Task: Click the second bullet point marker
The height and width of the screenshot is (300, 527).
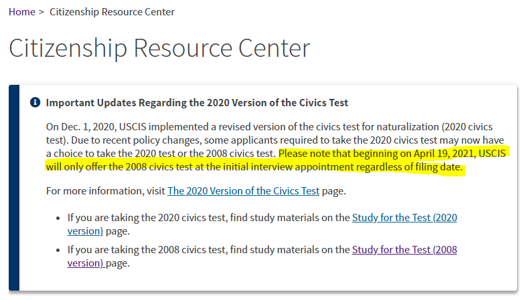Action: [58, 251]
